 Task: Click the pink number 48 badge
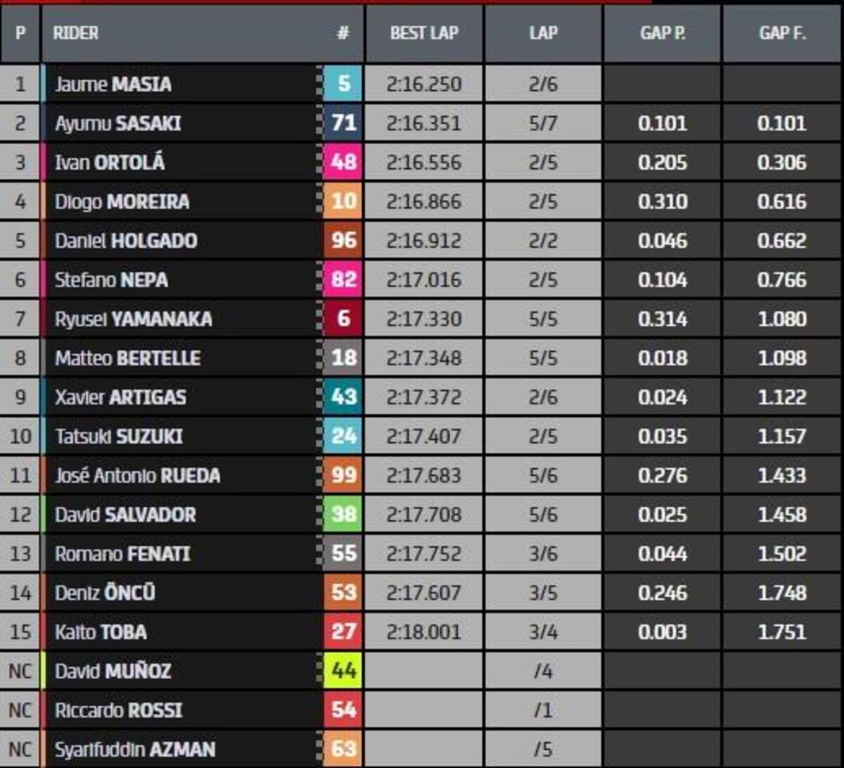pyautogui.click(x=343, y=163)
